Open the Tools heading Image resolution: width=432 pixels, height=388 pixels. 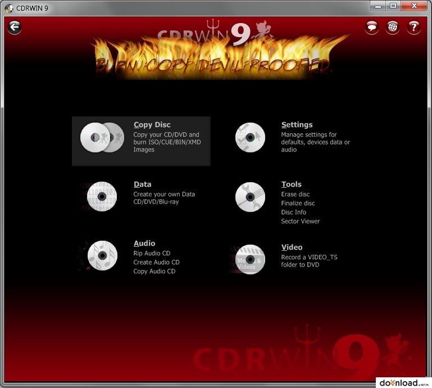point(291,184)
